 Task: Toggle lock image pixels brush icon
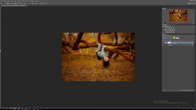167,40
